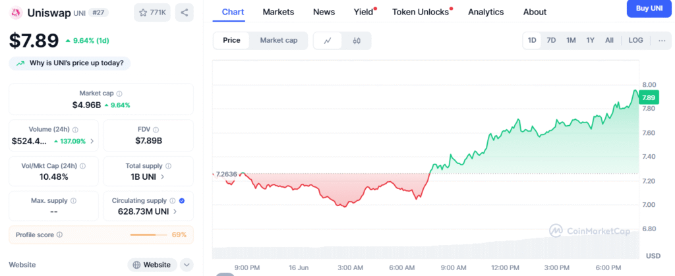Click info icon next to Volume (24h)
Screen dimensions: 675x276
75,129
